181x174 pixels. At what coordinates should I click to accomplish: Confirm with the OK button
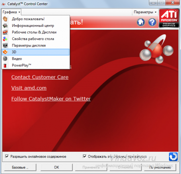(x=56, y=167)
